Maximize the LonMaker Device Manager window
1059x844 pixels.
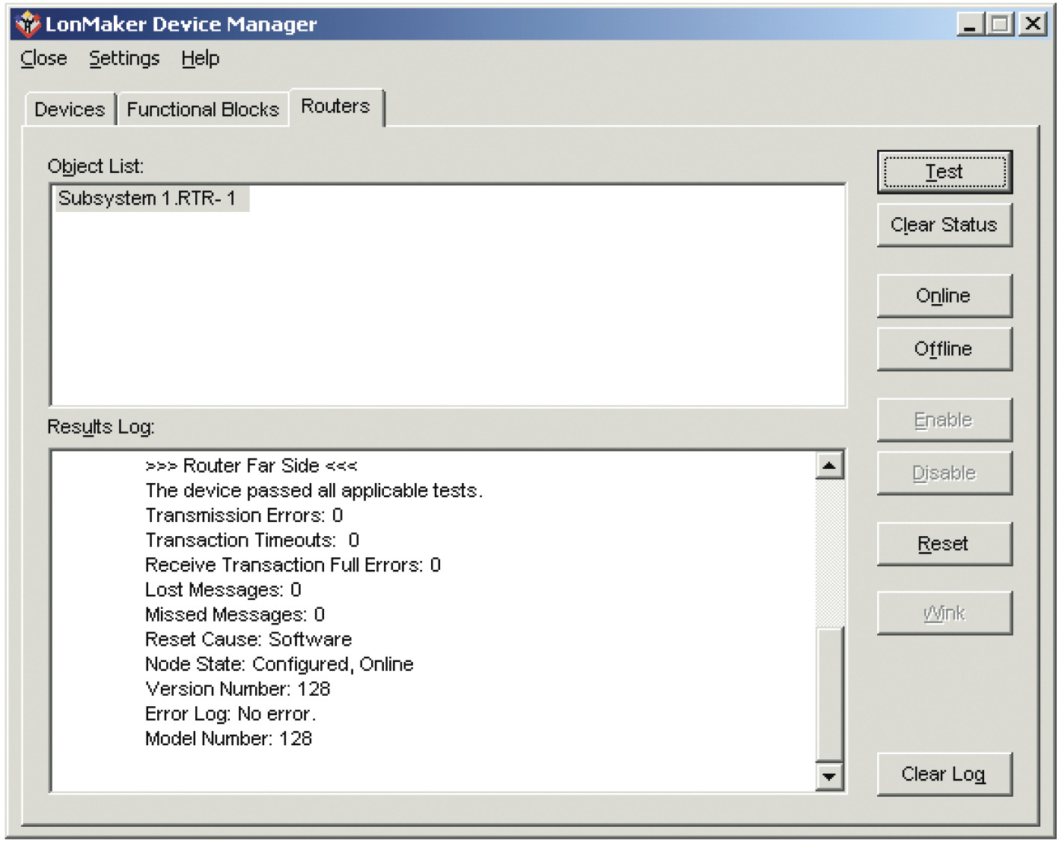tap(999, 25)
